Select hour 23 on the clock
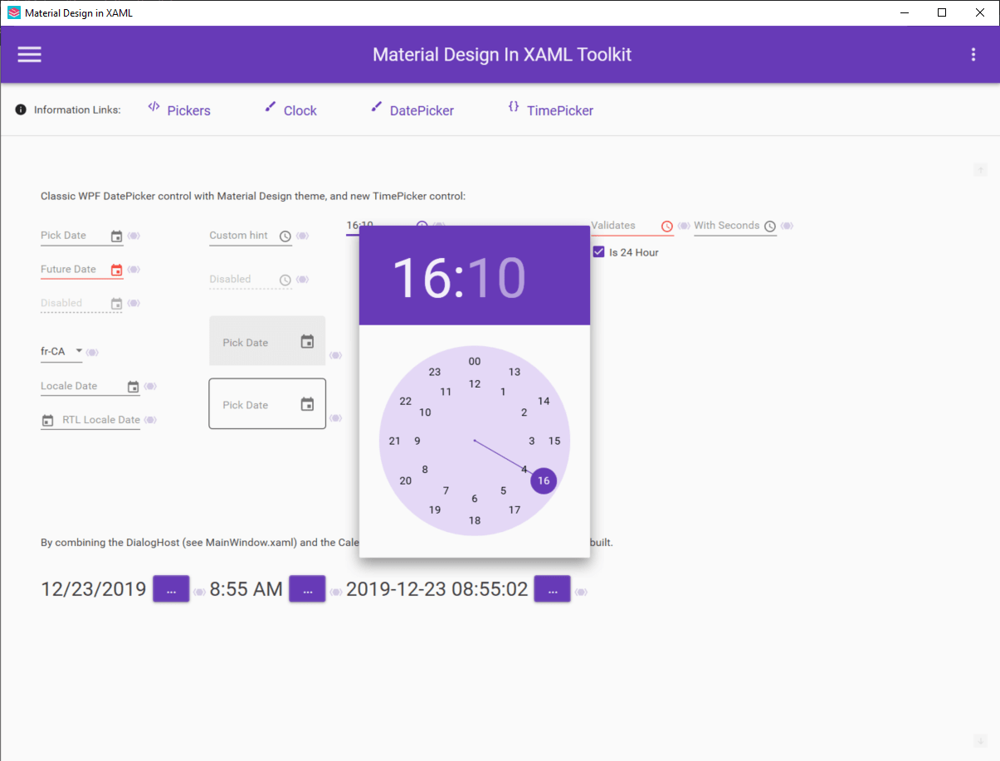 435,372
